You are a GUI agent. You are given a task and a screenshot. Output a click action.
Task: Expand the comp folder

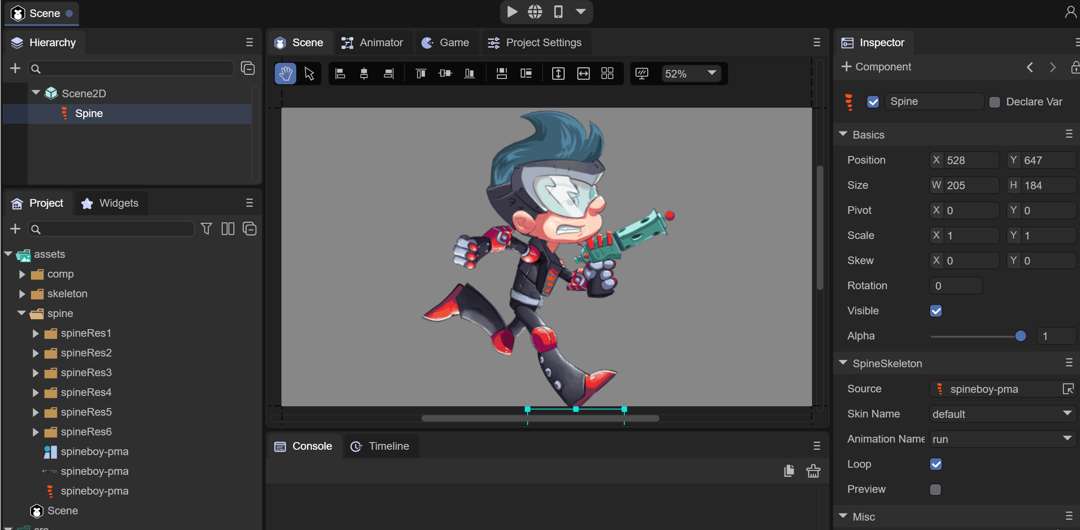click(22, 274)
